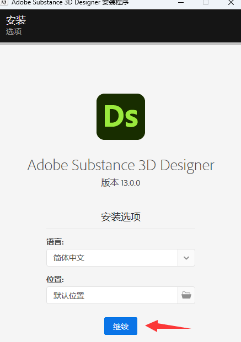Click the 语言: label

[x=55, y=242]
